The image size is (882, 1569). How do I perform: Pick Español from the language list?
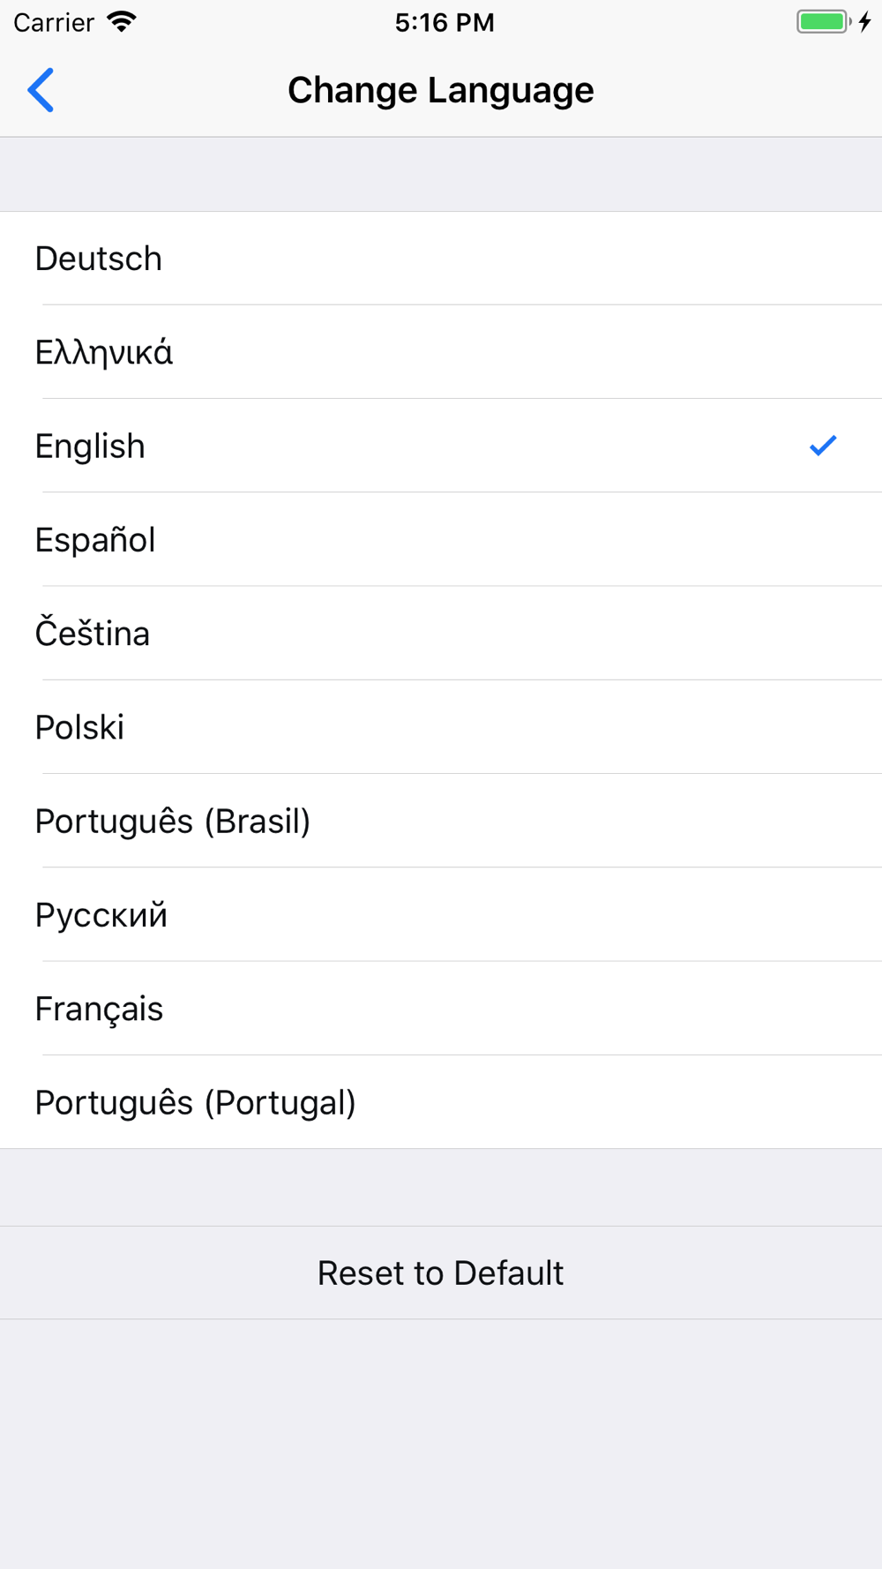441,539
